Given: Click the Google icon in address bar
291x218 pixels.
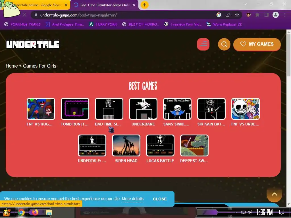Looking at the screenshot, I should [x=219, y=15].
